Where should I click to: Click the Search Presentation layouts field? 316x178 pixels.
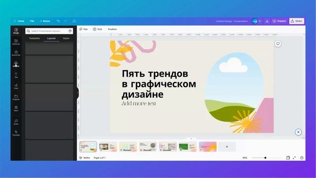coord(49,31)
